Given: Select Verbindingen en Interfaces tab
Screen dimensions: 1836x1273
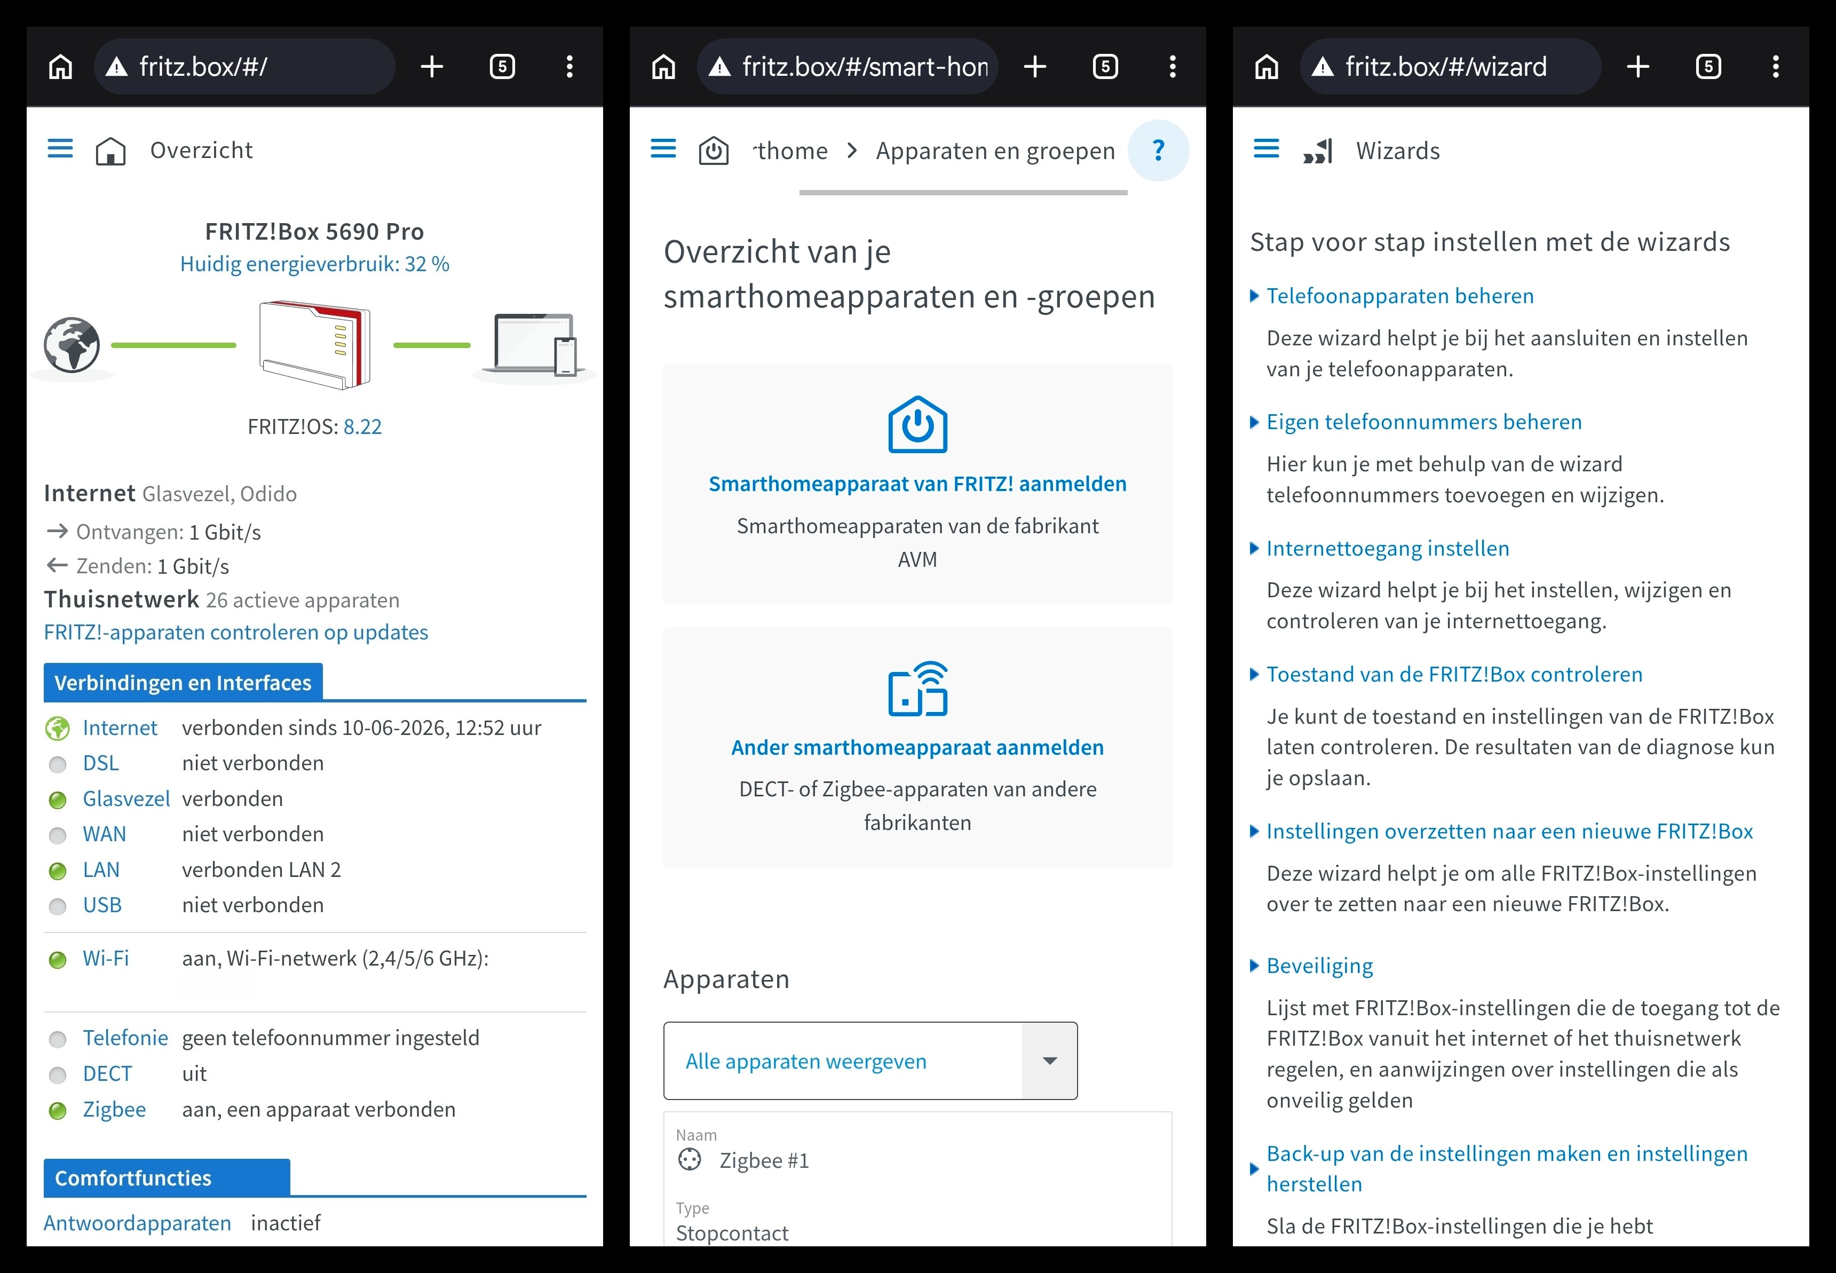Looking at the screenshot, I should pyautogui.click(x=183, y=683).
